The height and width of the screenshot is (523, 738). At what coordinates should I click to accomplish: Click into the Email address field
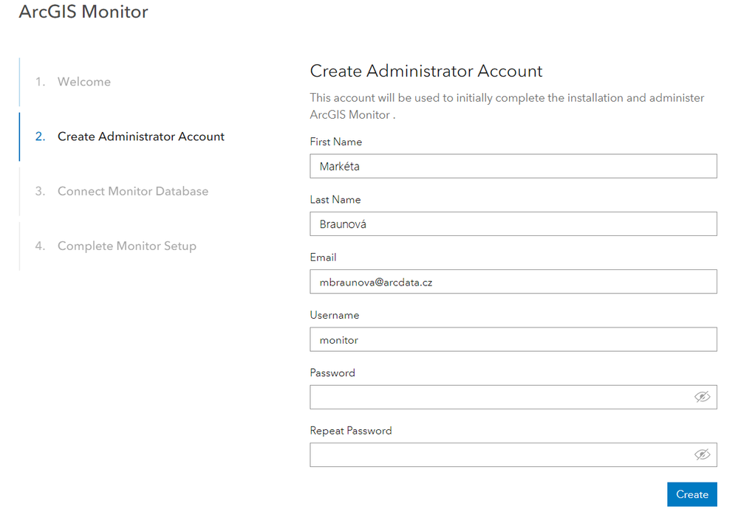tap(513, 281)
